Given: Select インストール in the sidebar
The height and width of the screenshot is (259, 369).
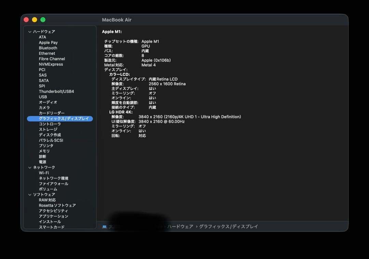Looking at the screenshot, I should [x=50, y=221].
